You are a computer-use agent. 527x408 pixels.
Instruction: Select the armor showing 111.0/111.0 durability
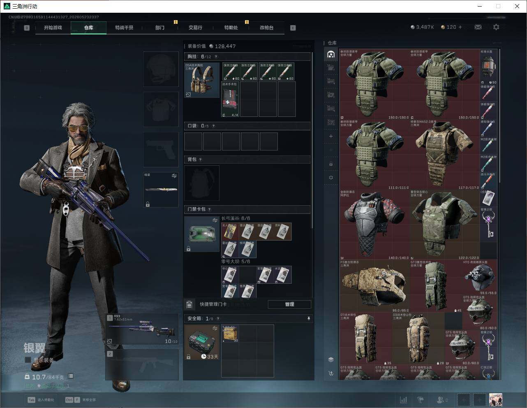[x=374, y=155]
